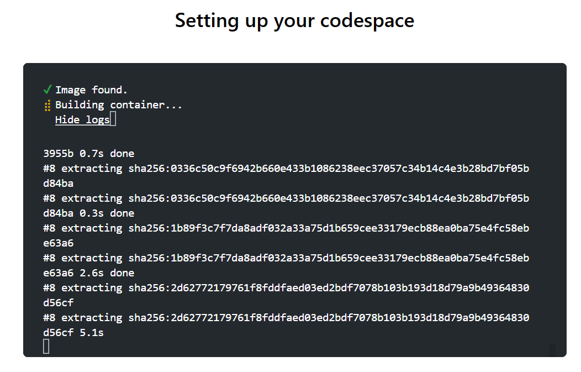The image size is (581, 372).
Task: Collapse the output via Hide logs
Action: pyautogui.click(x=82, y=119)
